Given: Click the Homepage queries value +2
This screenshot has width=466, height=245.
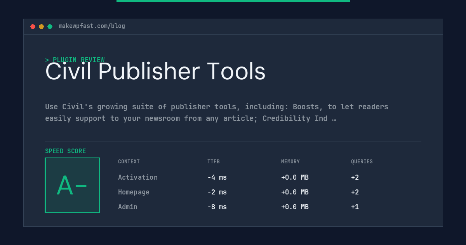Looking at the screenshot, I should pos(355,192).
